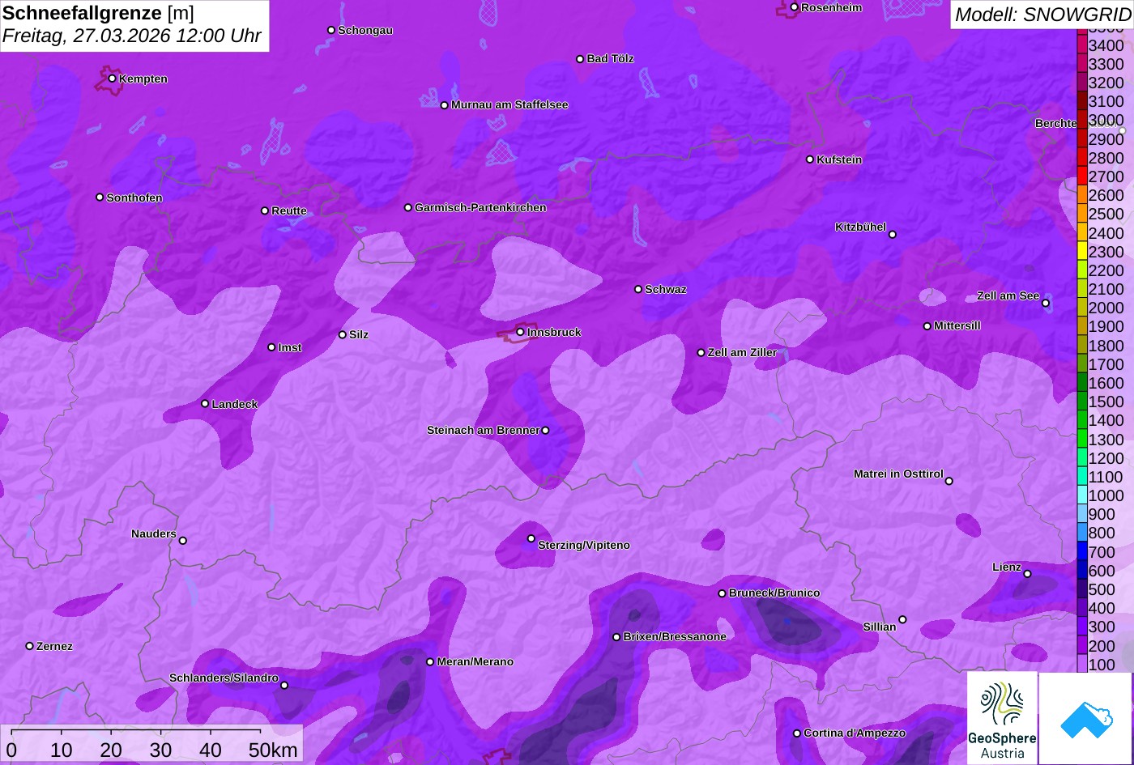The height and width of the screenshot is (765, 1134).
Task: Select the Lienz location dot
Action: point(1027,574)
